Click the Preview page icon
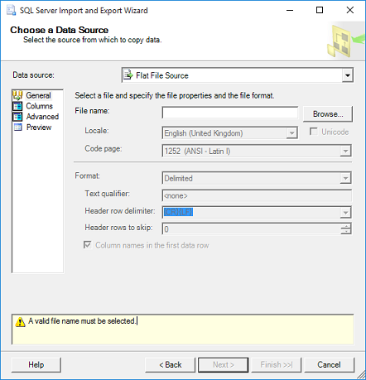 18,127
